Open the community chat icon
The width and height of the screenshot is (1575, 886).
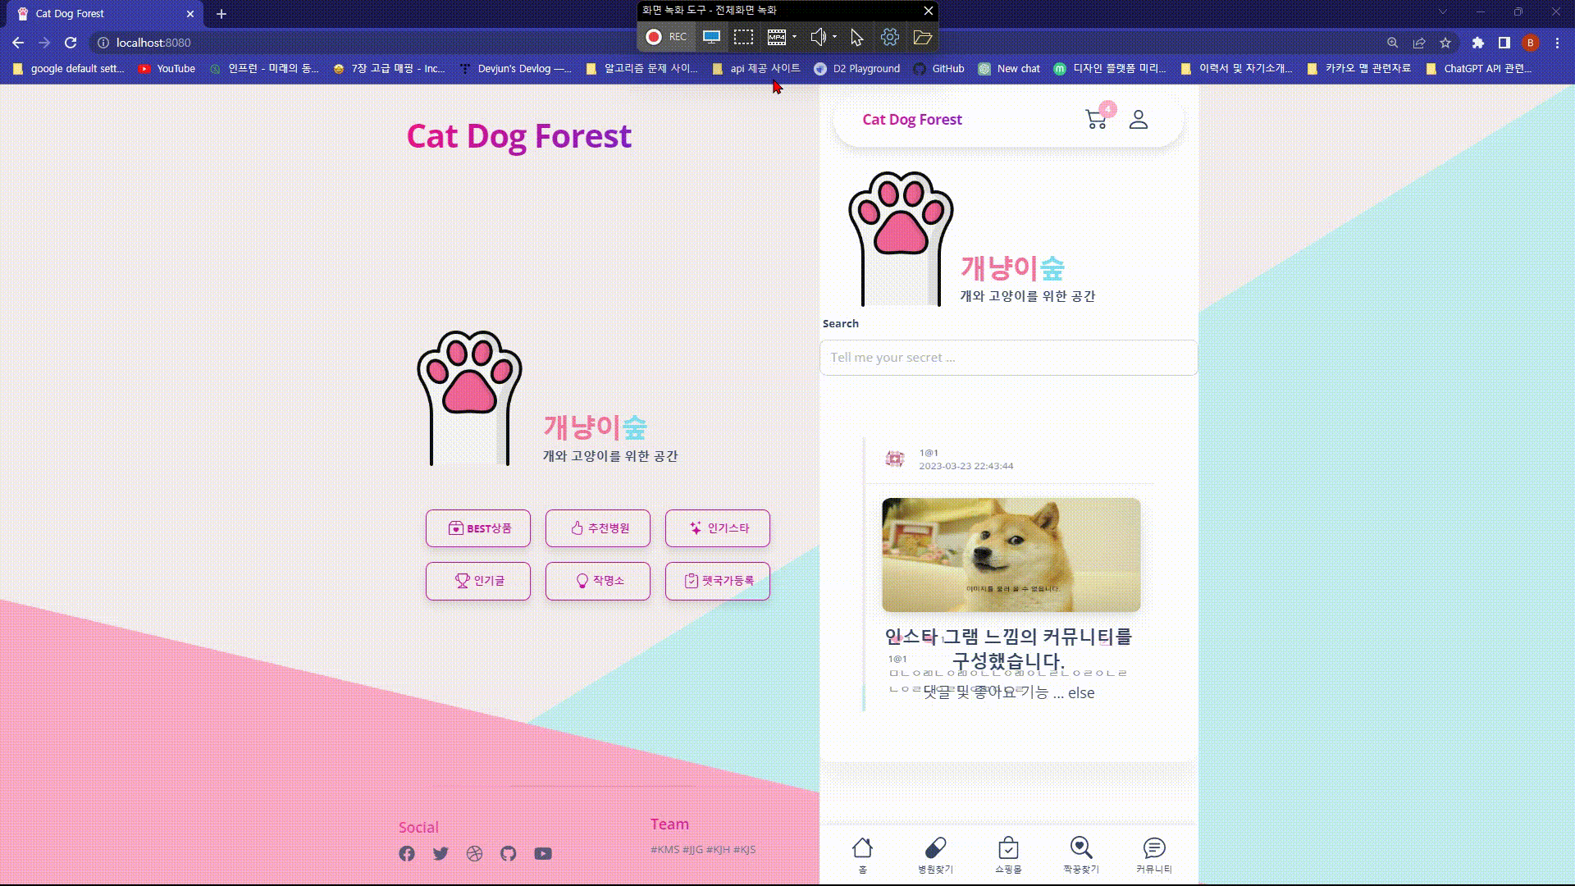point(1154,847)
